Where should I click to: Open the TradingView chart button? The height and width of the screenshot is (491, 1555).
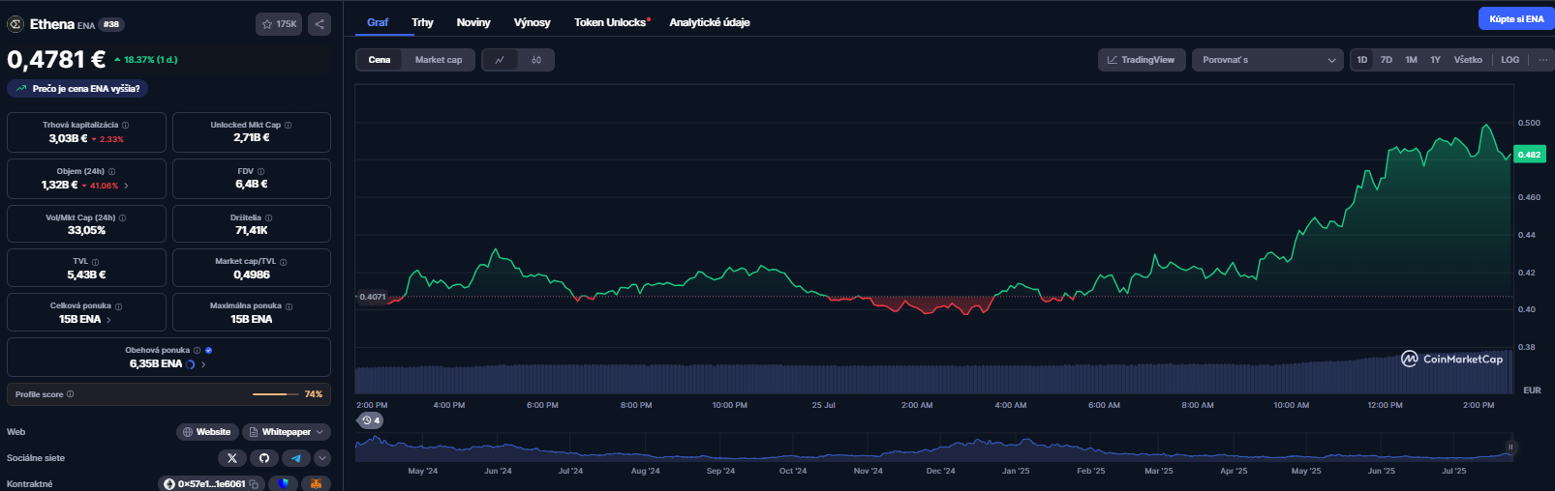1141,60
